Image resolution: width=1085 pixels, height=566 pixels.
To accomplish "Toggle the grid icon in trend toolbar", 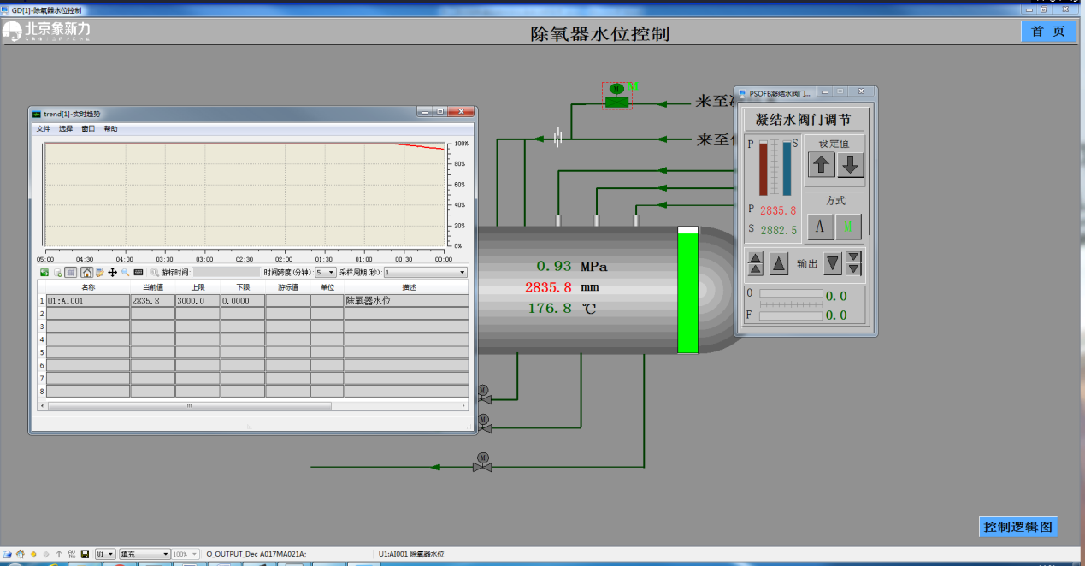I will [72, 272].
